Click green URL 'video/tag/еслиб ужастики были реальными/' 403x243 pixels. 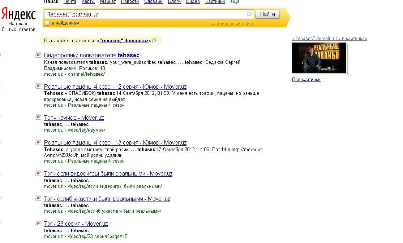click(114, 212)
